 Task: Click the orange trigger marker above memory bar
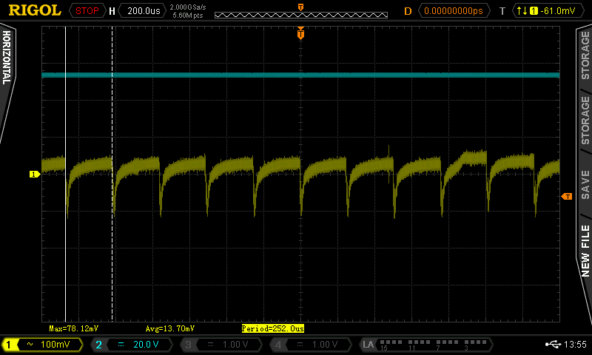pyautogui.click(x=300, y=7)
